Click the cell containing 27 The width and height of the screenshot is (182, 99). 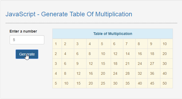tap(154, 64)
